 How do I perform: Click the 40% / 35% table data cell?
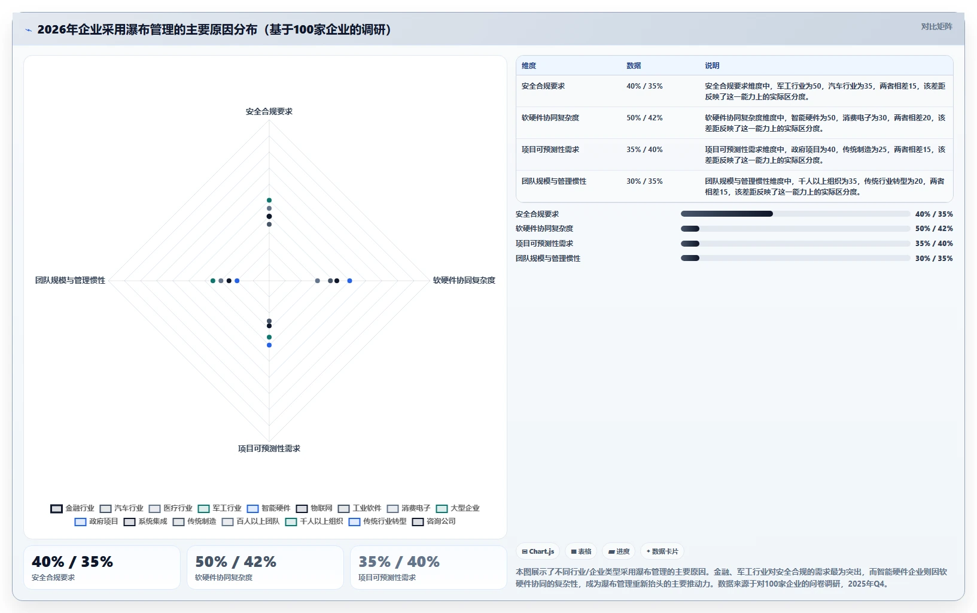coord(644,86)
